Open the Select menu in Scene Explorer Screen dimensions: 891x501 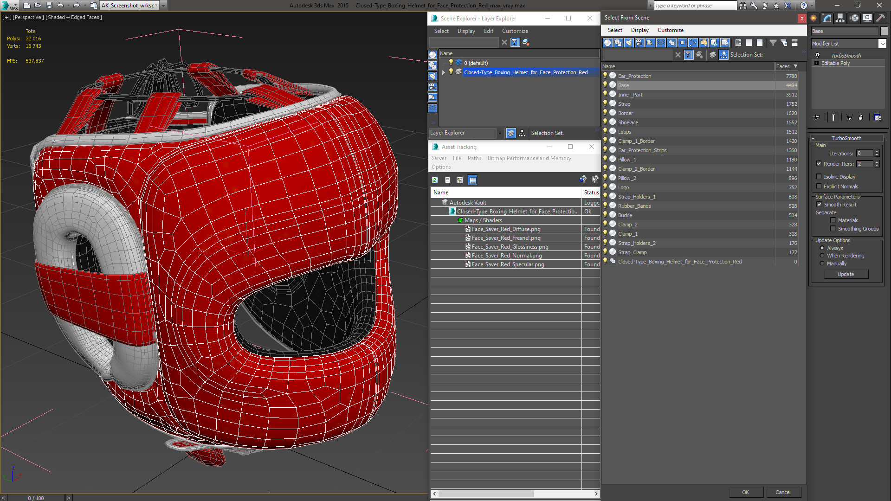(441, 31)
